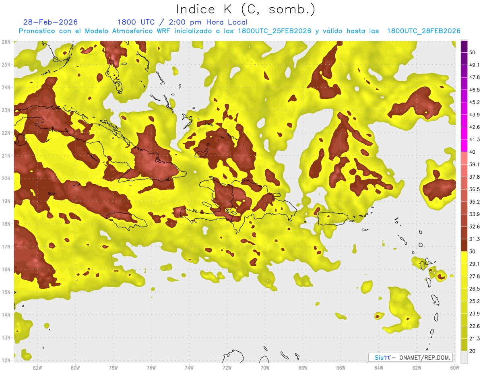
Task: Click the colorbar value "22.6"
Action: [475, 326]
